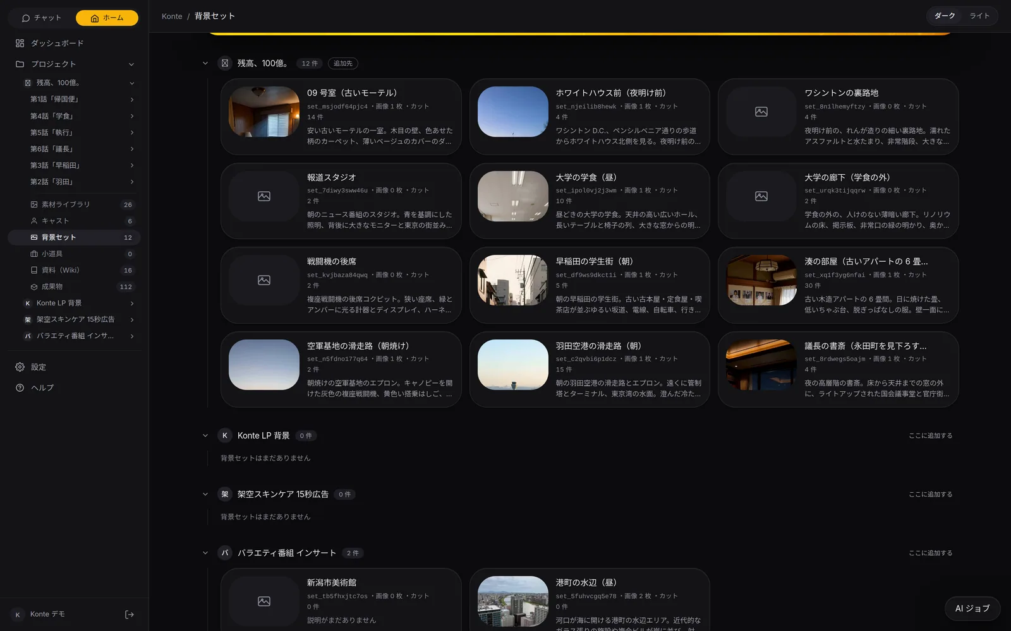1011x631 pixels.
Task: Click the 追加先 badge button
Action: coord(343,63)
